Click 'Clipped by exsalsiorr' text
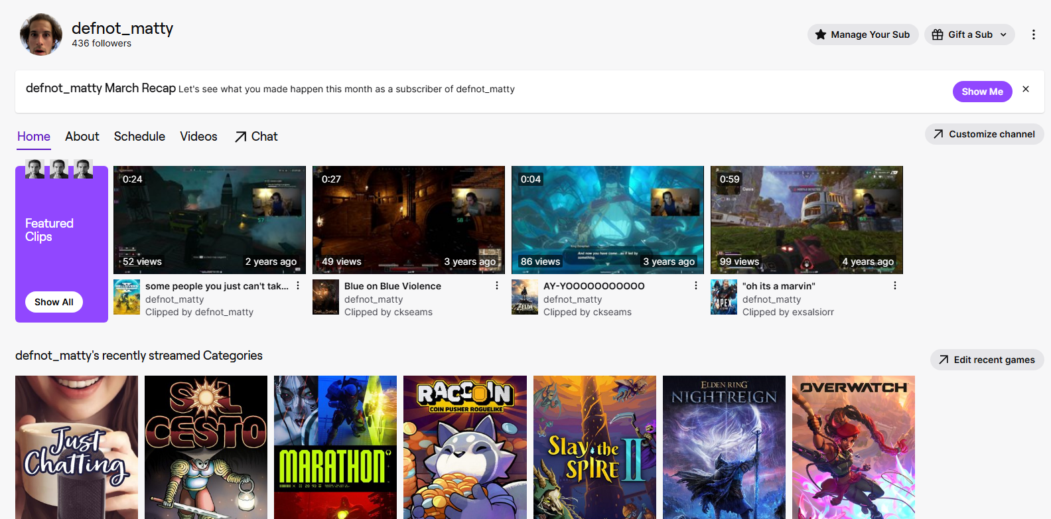The image size is (1051, 519). point(788,312)
